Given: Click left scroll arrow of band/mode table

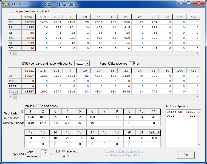Looking at the screenshot, I should pyautogui.click(x=10, y=96).
